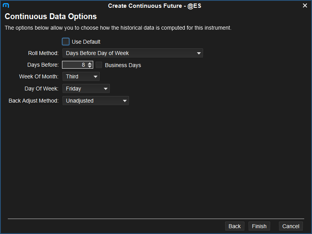312x234 pixels.
Task: Toggle the Business Days checkbox
Action: [x=99, y=65]
